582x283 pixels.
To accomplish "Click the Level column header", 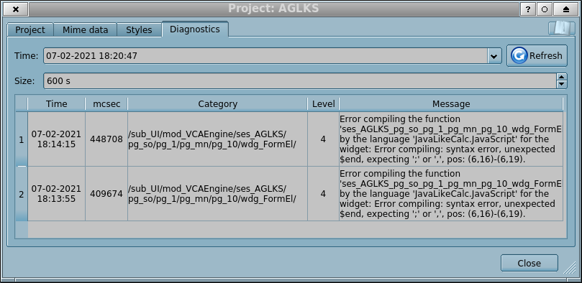I will 323,104.
